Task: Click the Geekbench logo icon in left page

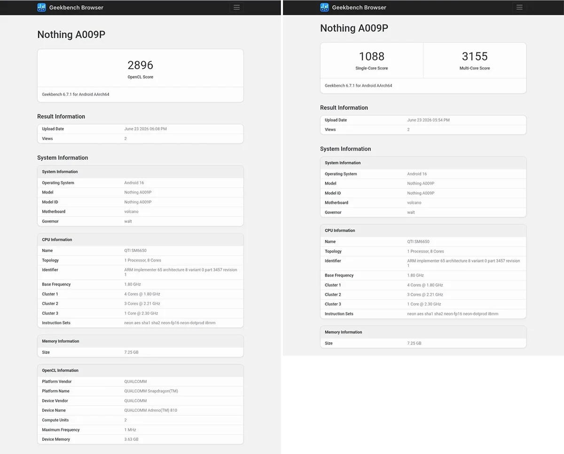Action: tap(42, 7)
